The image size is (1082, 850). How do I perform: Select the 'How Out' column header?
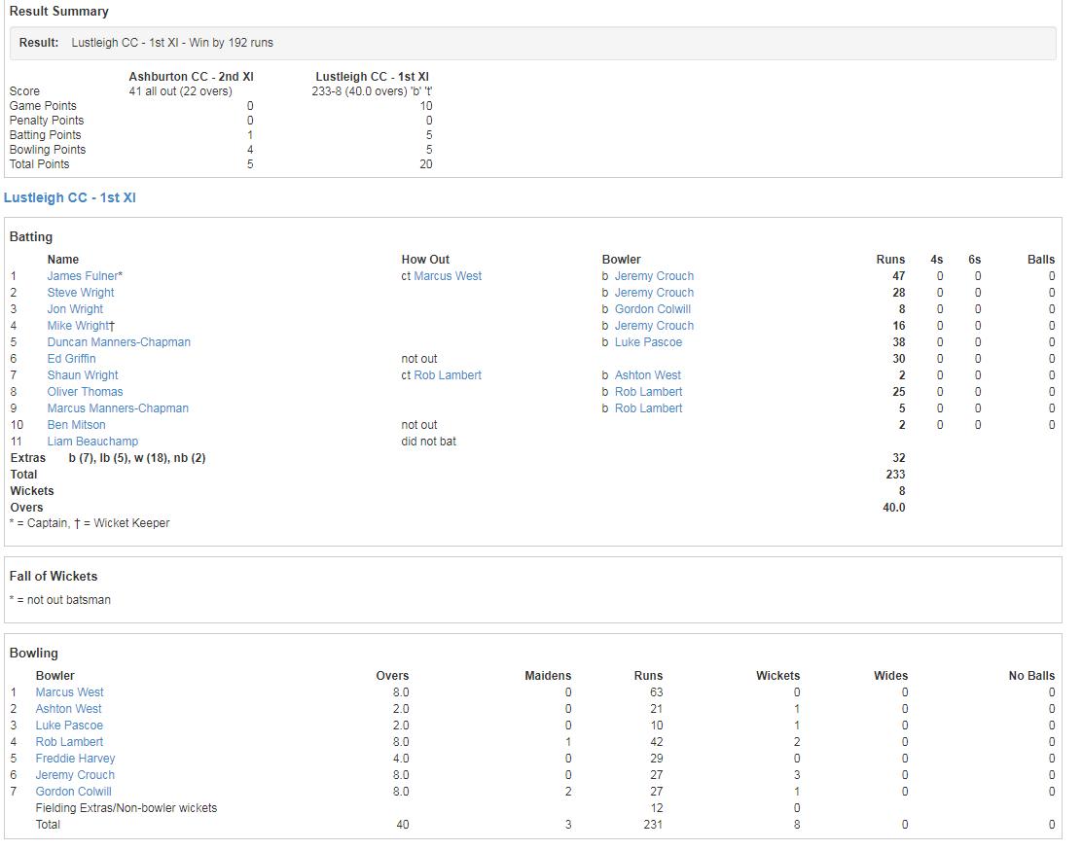426,260
